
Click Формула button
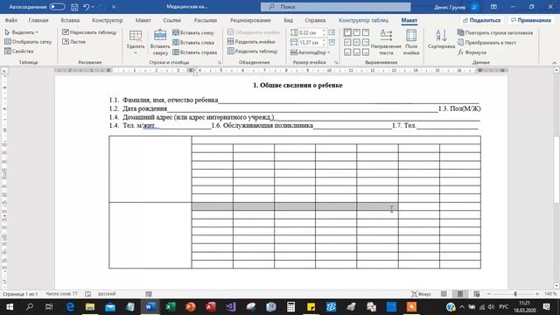[472, 52]
